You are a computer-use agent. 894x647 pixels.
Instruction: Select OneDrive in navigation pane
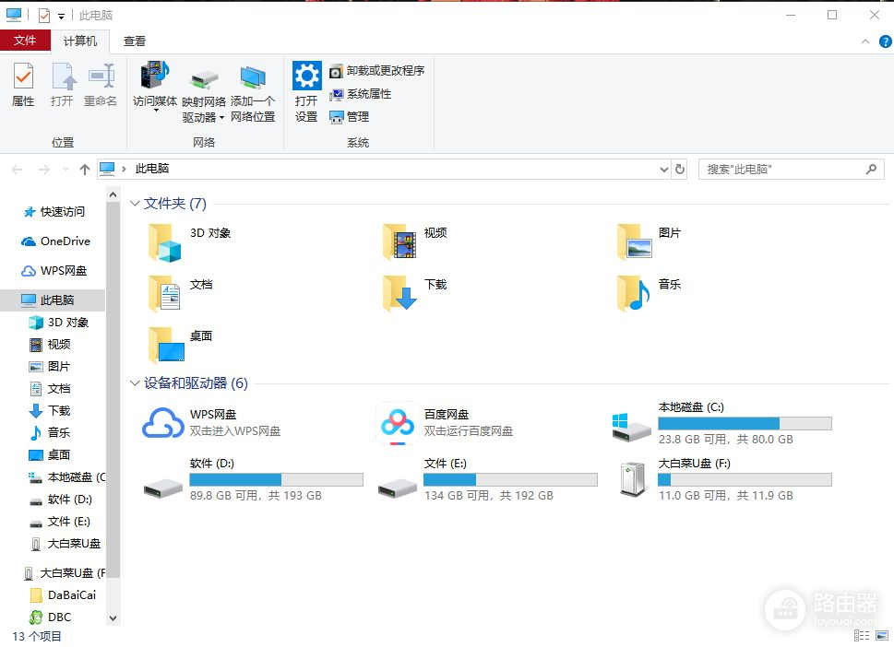coord(56,241)
